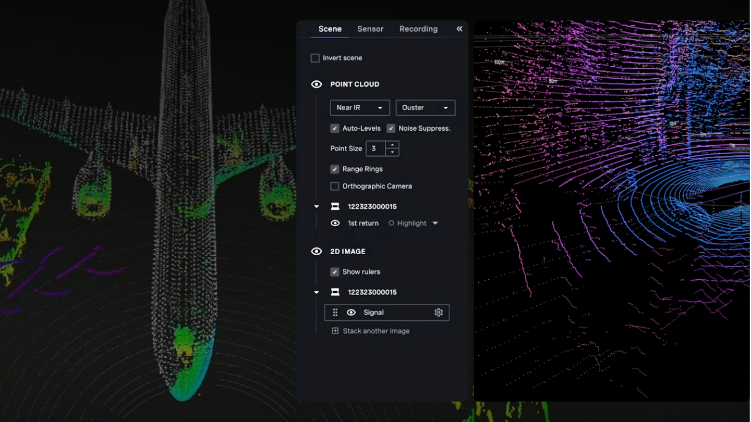Image resolution: width=751 pixels, height=422 pixels.
Task: Uncheck the Auto-Levels checkbox
Action: click(x=335, y=128)
